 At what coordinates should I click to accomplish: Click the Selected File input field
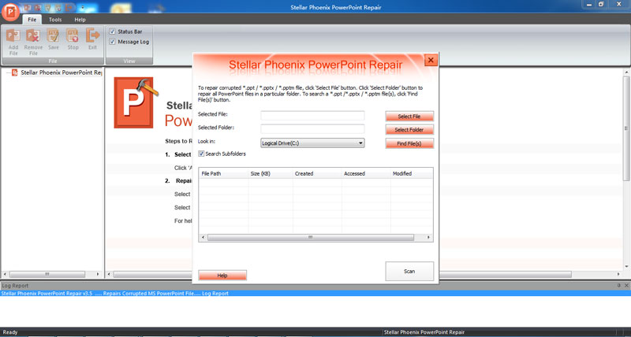(312, 116)
